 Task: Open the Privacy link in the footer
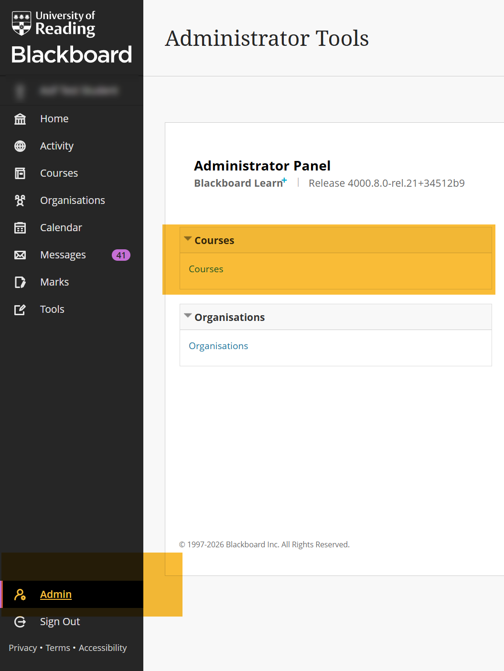pyautogui.click(x=22, y=648)
